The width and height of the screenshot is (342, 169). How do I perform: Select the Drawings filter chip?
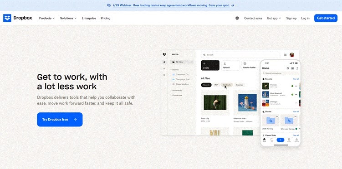240,85
